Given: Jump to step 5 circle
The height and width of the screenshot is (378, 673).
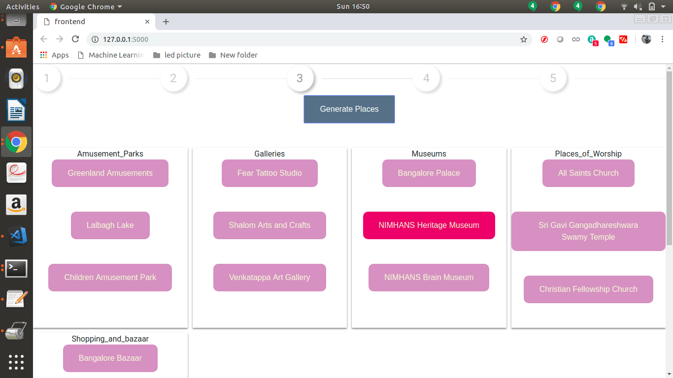Looking at the screenshot, I should tap(553, 78).
